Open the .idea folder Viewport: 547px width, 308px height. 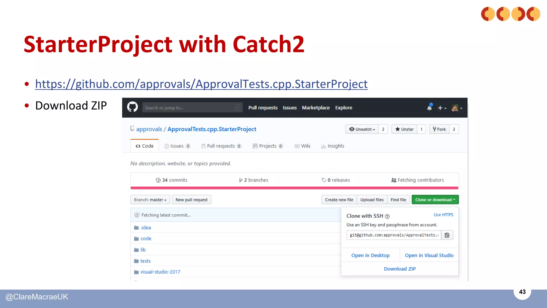[x=146, y=228]
